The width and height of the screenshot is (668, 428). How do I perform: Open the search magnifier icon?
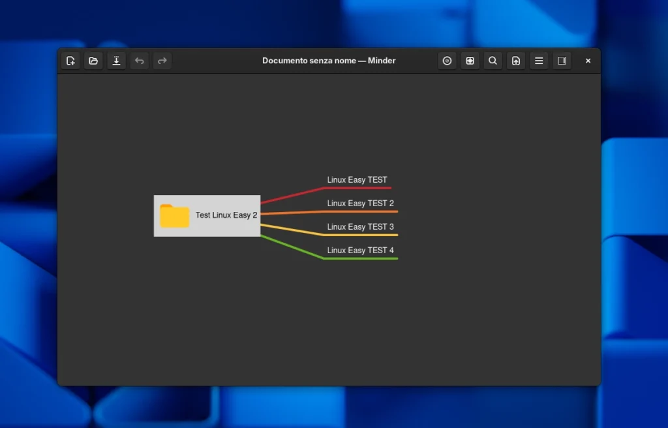click(x=493, y=61)
